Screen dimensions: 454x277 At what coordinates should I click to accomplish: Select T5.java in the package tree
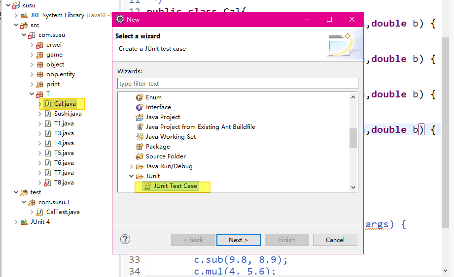[64, 153]
